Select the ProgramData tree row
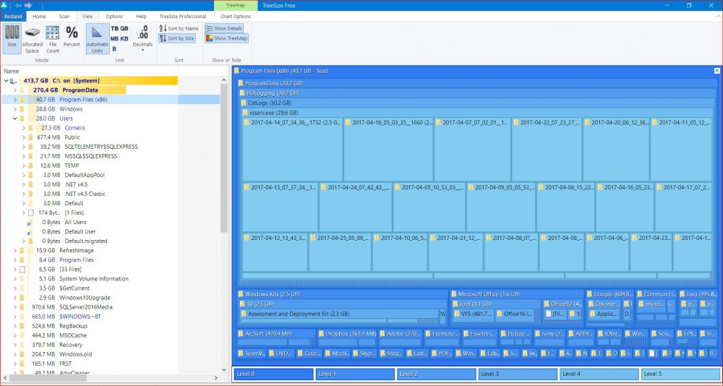This screenshot has width=723, height=386. 111,90
